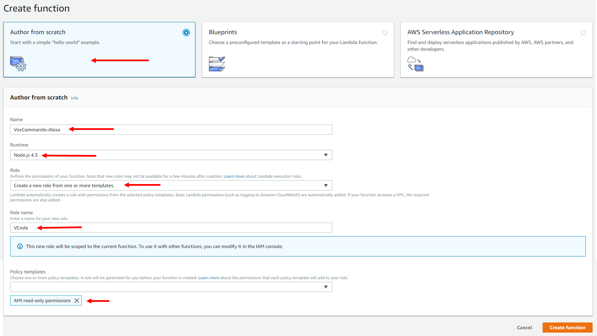Viewport: 597px width, 336px height.
Task: Click the Author from scratch gear-window icon
Action: (x=18, y=64)
